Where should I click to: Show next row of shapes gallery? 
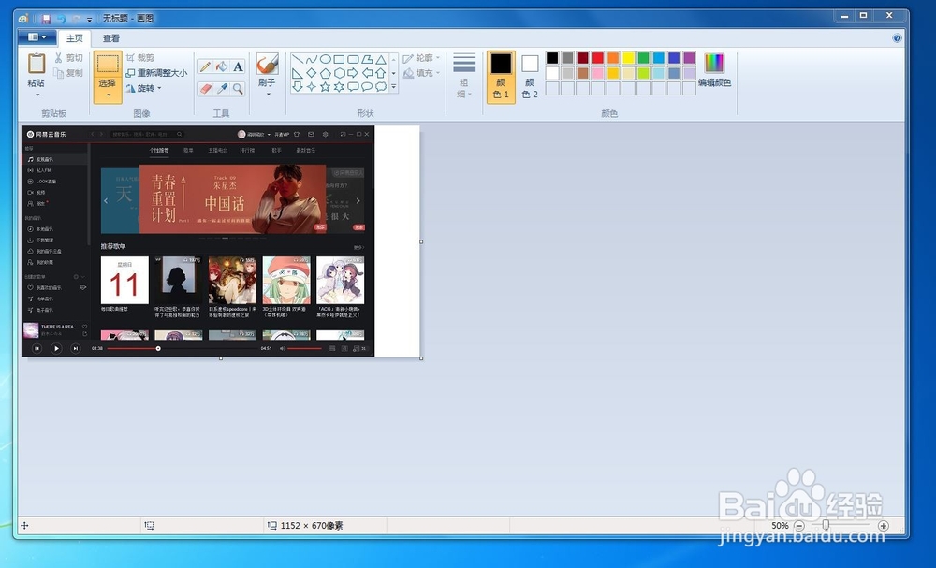[x=394, y=73]
